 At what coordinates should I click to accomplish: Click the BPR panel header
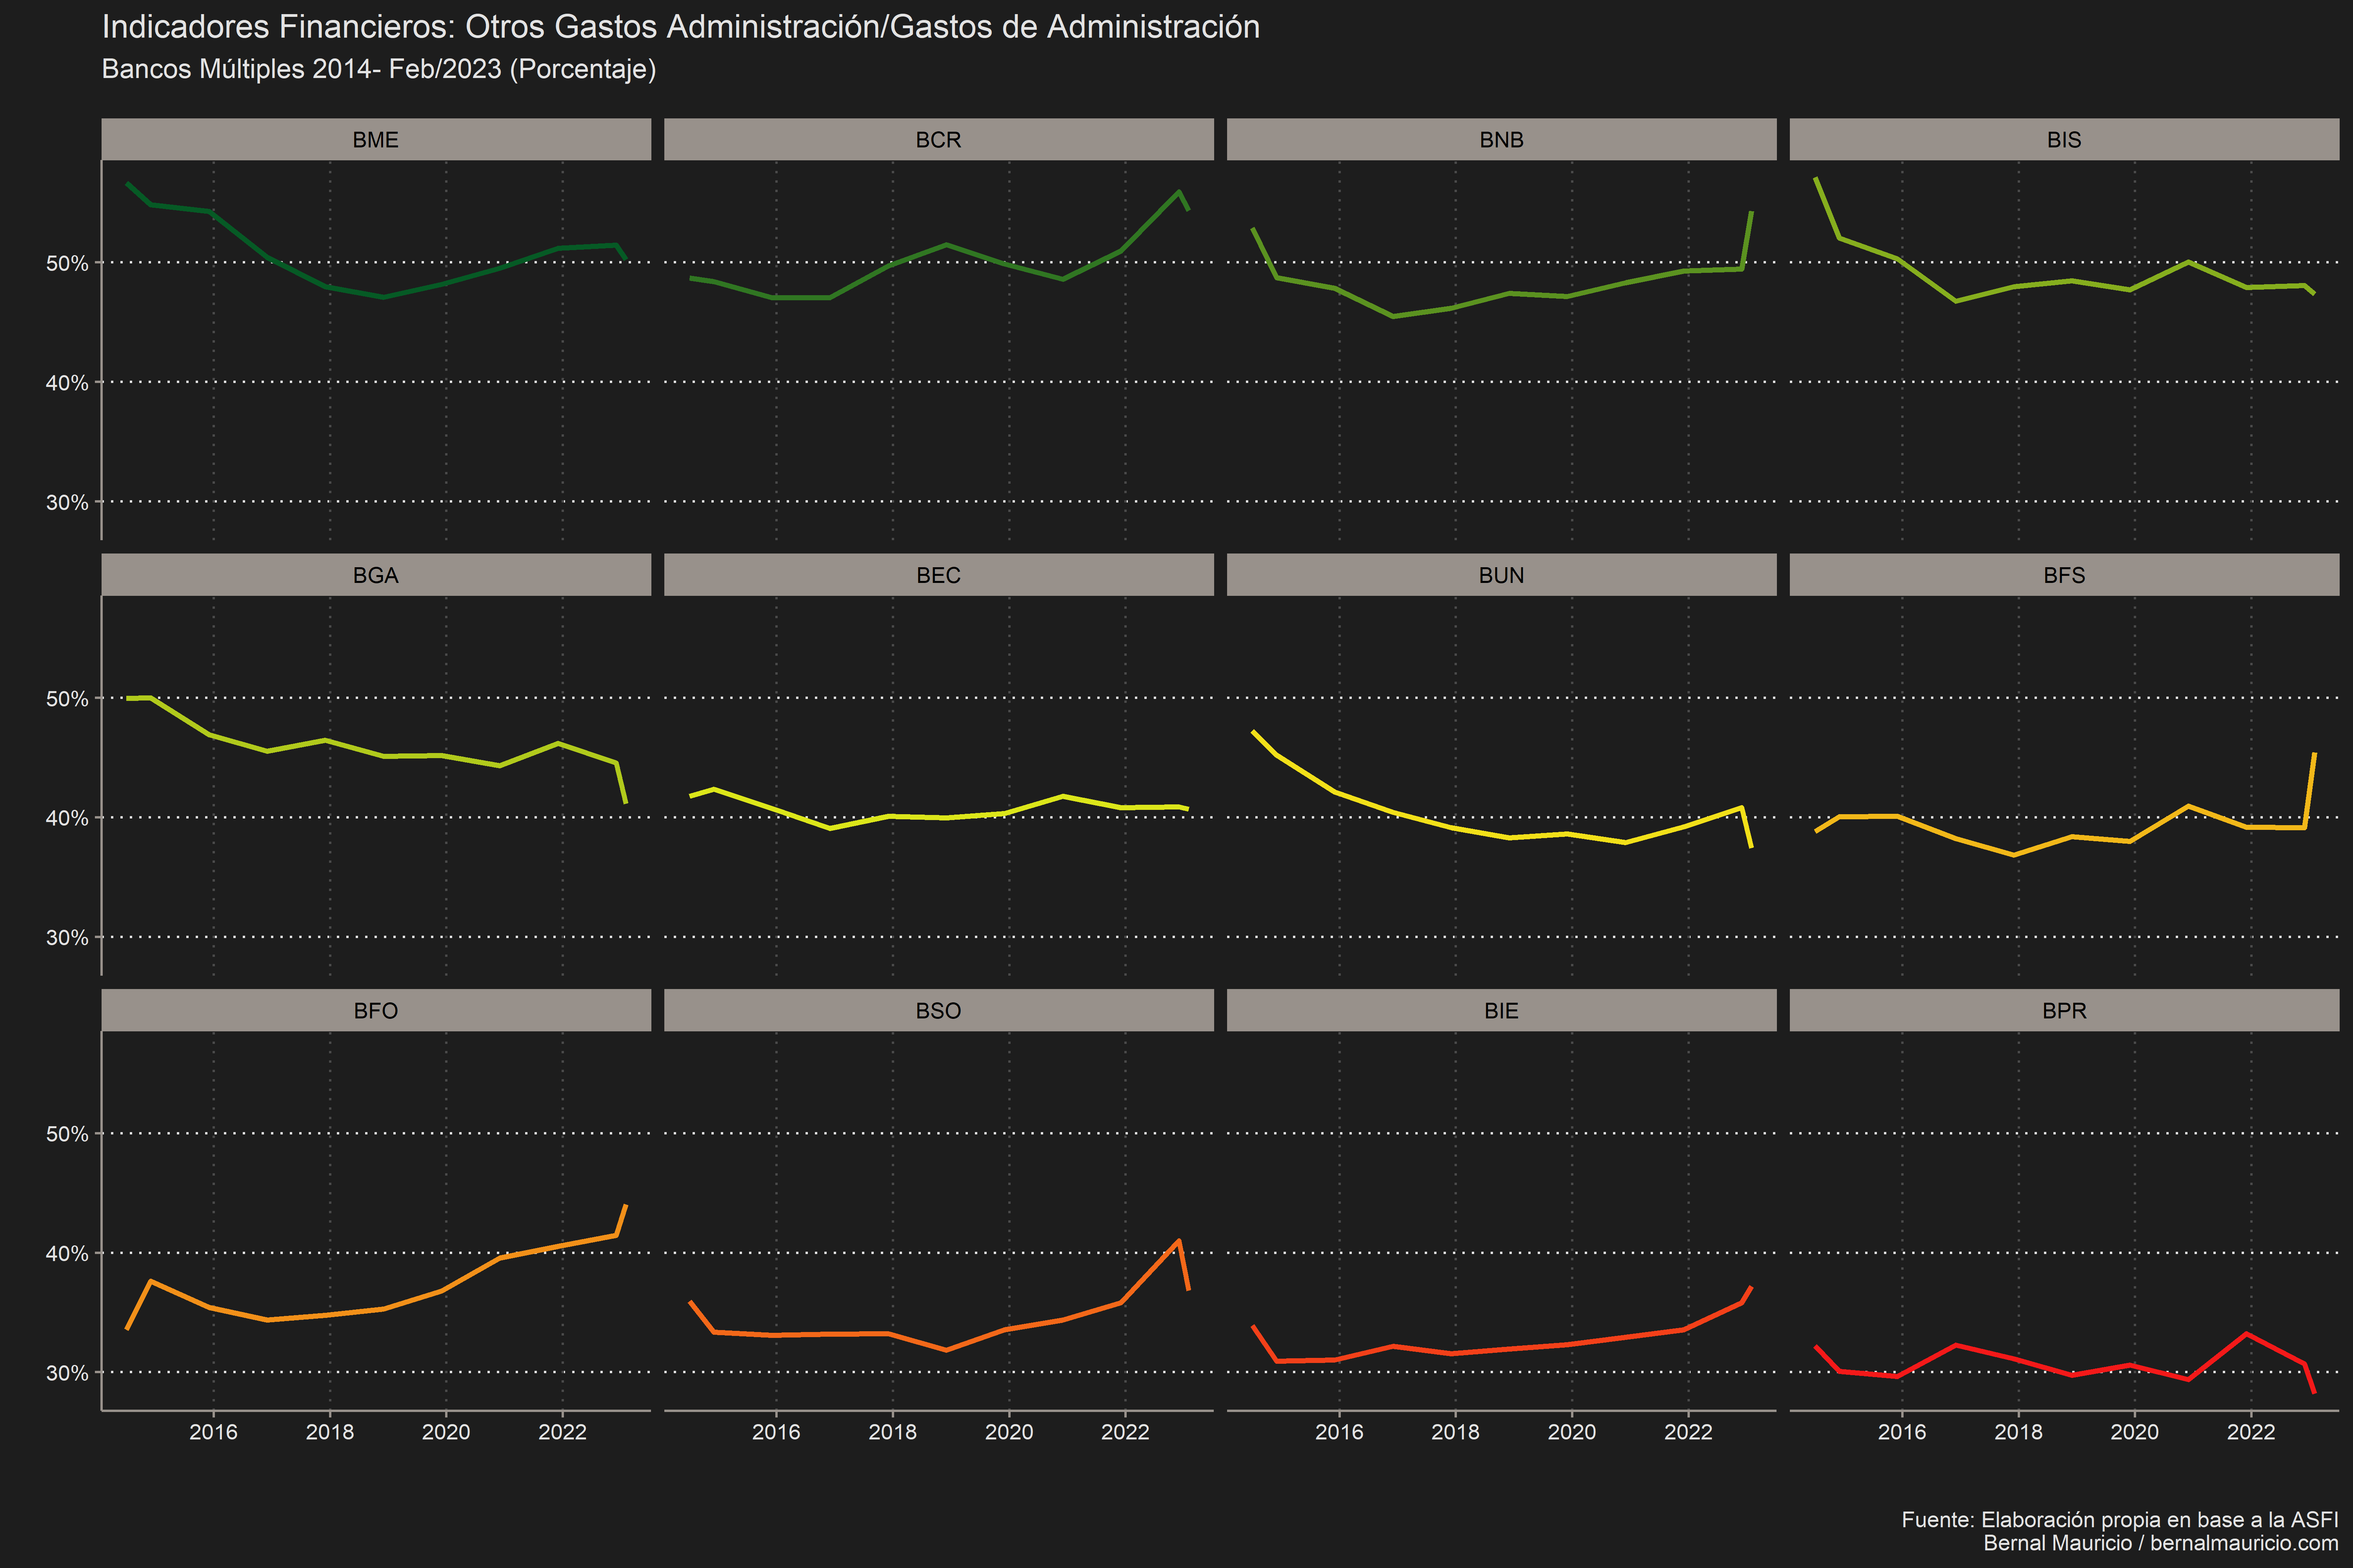point(2064,1010)
